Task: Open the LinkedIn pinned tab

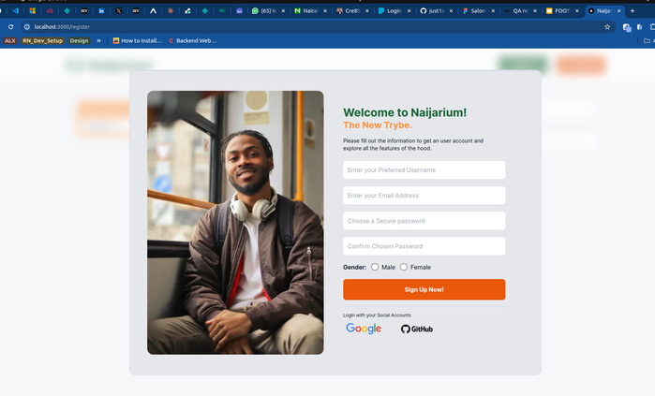Action: [101, 11]
